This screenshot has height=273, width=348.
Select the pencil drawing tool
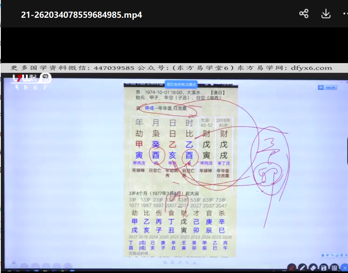(303, 268)
